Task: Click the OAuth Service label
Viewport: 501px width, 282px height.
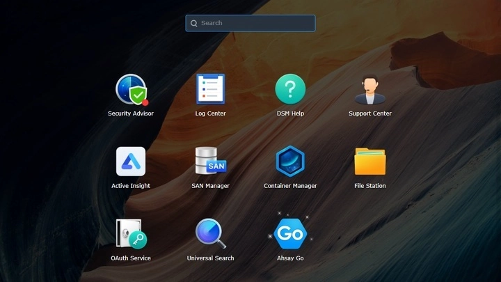Action: pyautogui.click(x=131, y=258)
